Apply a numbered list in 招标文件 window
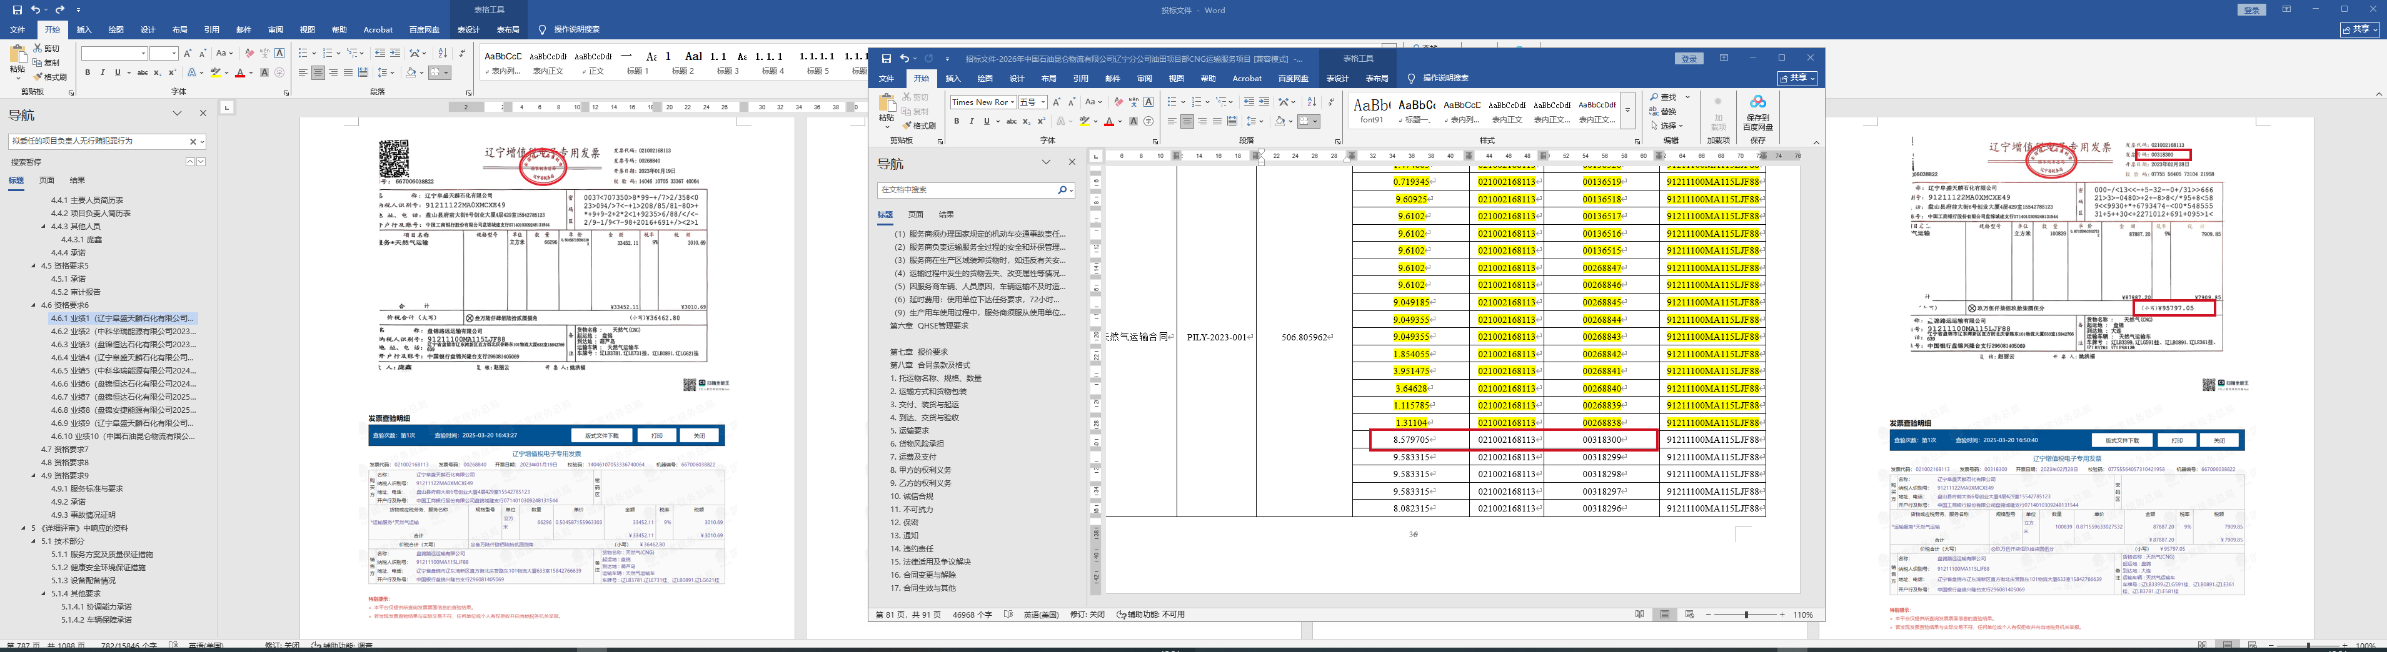The height and width of the screenshot is (652, 2387). pos(1197,102)
